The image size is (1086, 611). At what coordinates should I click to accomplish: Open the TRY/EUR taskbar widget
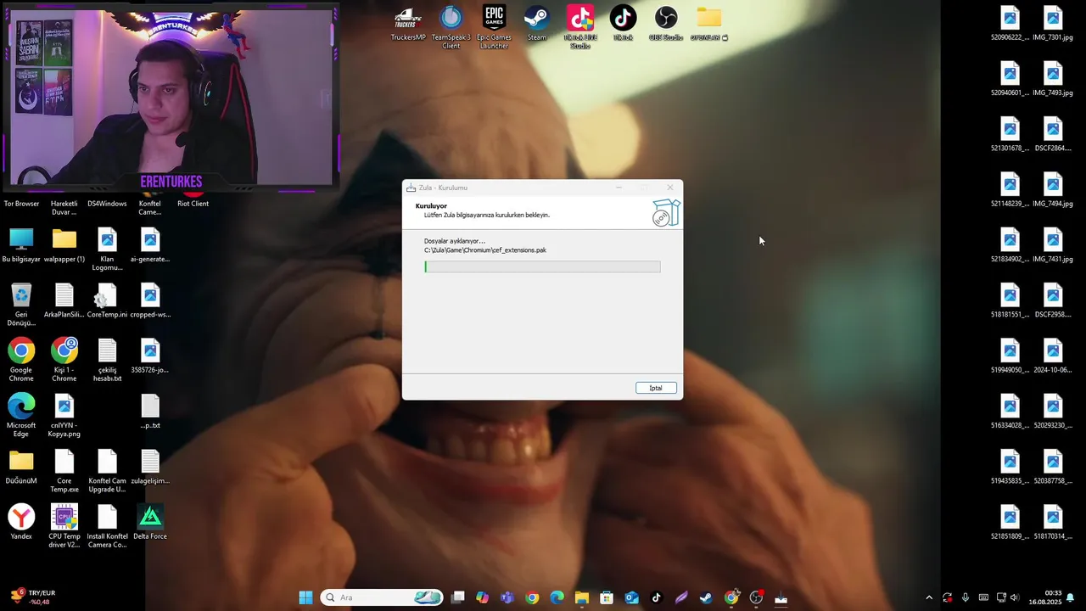(34, 597)
